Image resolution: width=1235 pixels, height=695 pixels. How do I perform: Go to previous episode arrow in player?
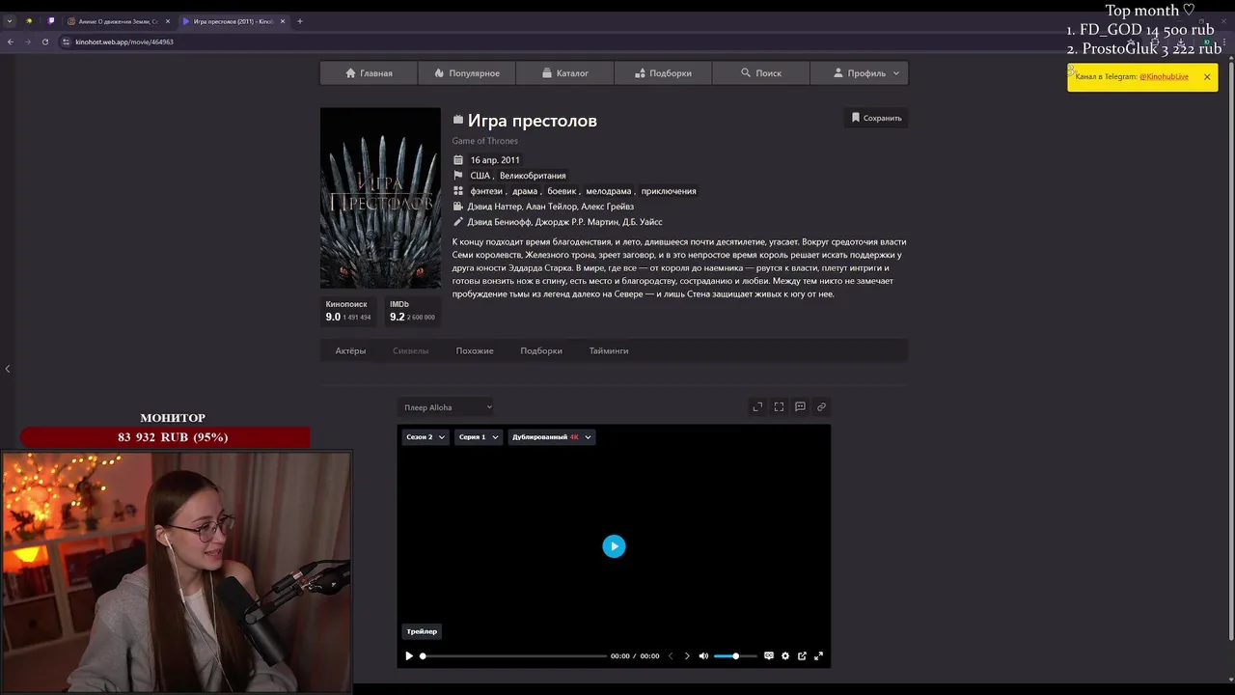click(x=671, y=656)
